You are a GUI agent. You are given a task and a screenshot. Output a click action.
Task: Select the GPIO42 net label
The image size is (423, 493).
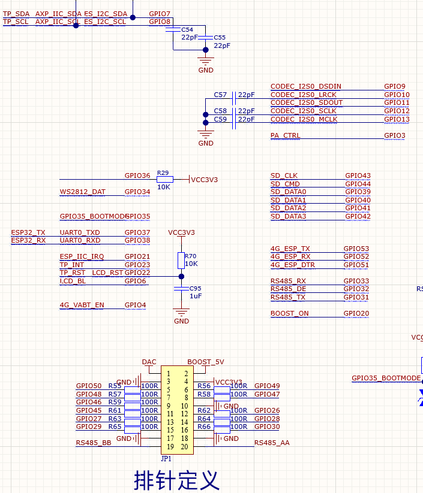tap(358, 216)
